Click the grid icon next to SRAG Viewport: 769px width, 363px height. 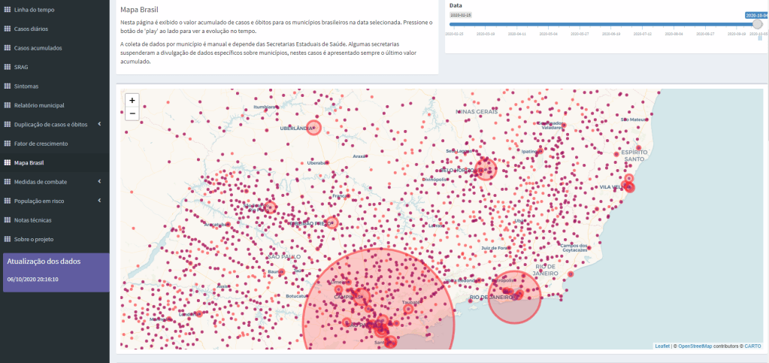pos(8,67)
